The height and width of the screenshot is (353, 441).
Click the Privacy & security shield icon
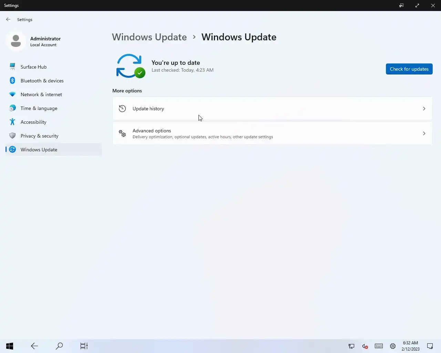click(12, 135)
